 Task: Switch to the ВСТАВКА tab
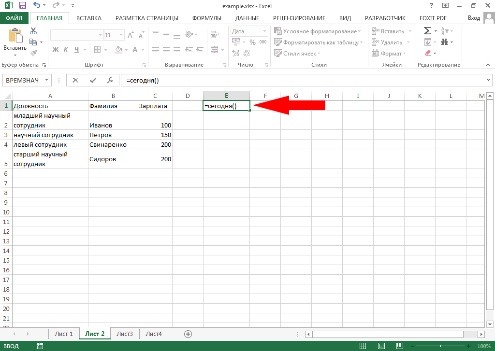point(89,18)
